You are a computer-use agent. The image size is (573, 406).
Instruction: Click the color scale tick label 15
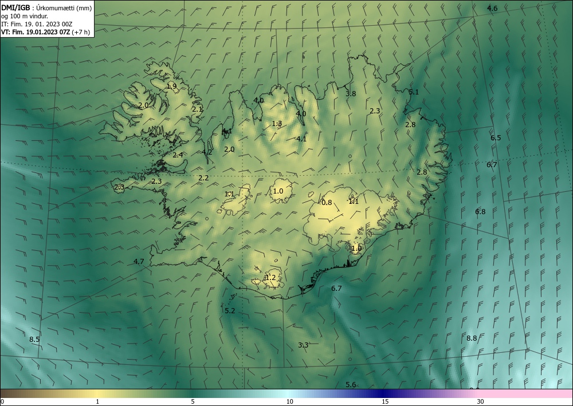click(385, 402)
